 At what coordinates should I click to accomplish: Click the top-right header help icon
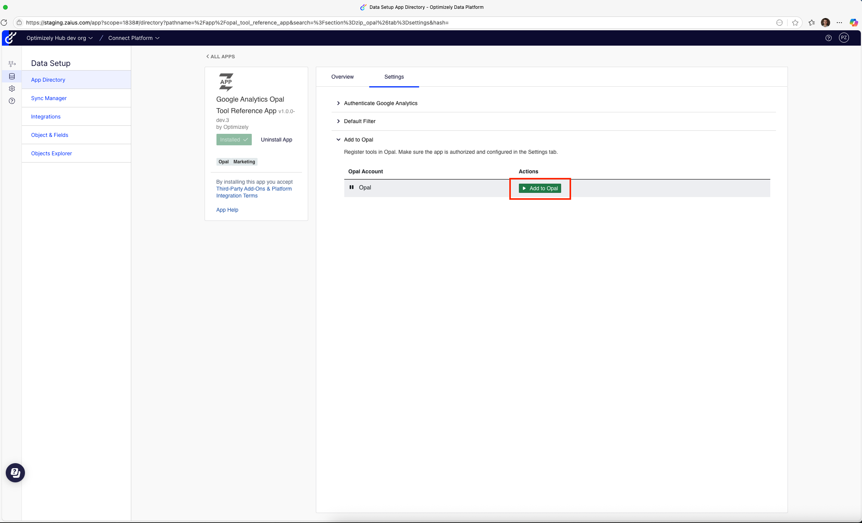[828, 38]
